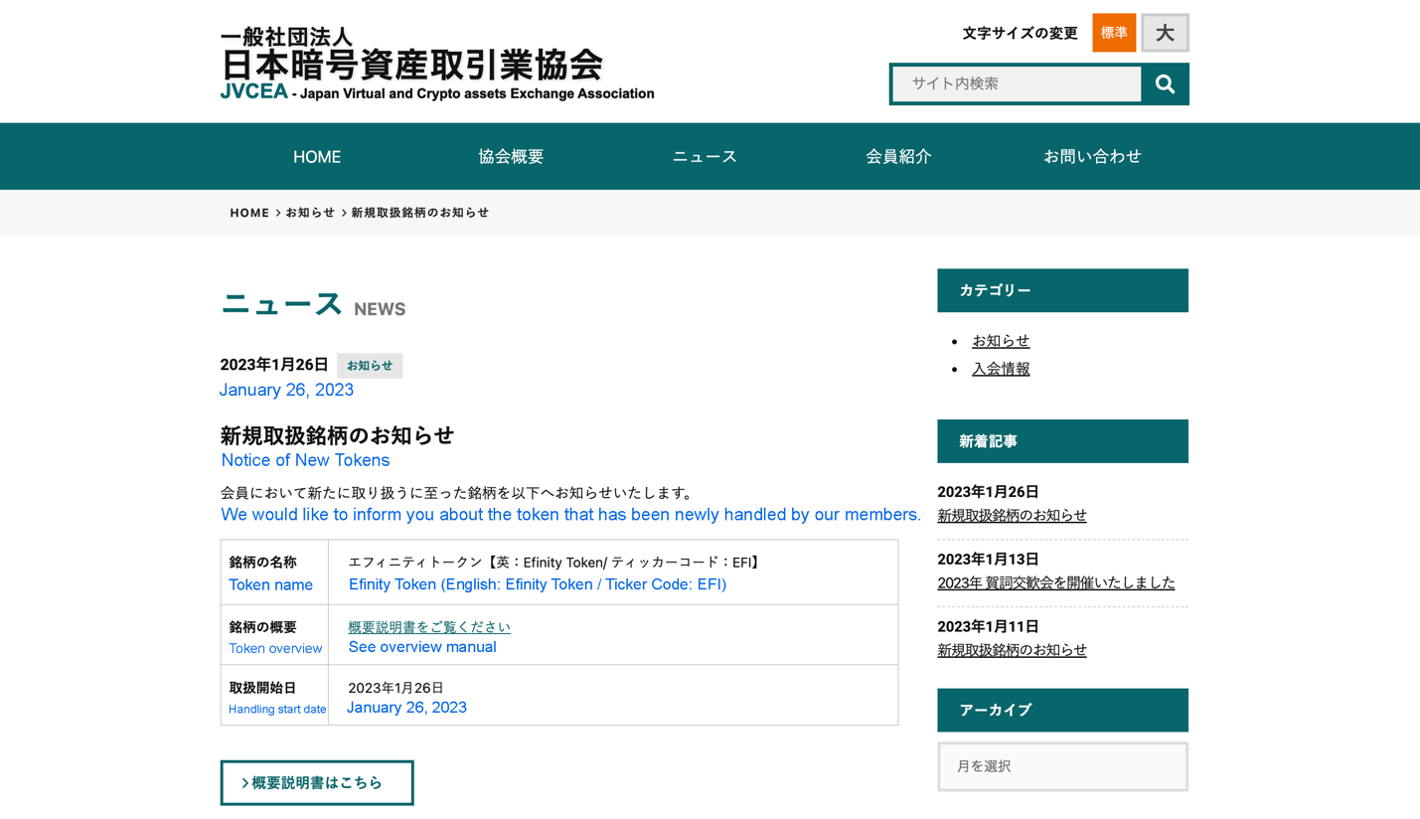This screenshot has height=819, width=1420.
Task: Click the magnifier search icon button
Action: [1165, 84]
